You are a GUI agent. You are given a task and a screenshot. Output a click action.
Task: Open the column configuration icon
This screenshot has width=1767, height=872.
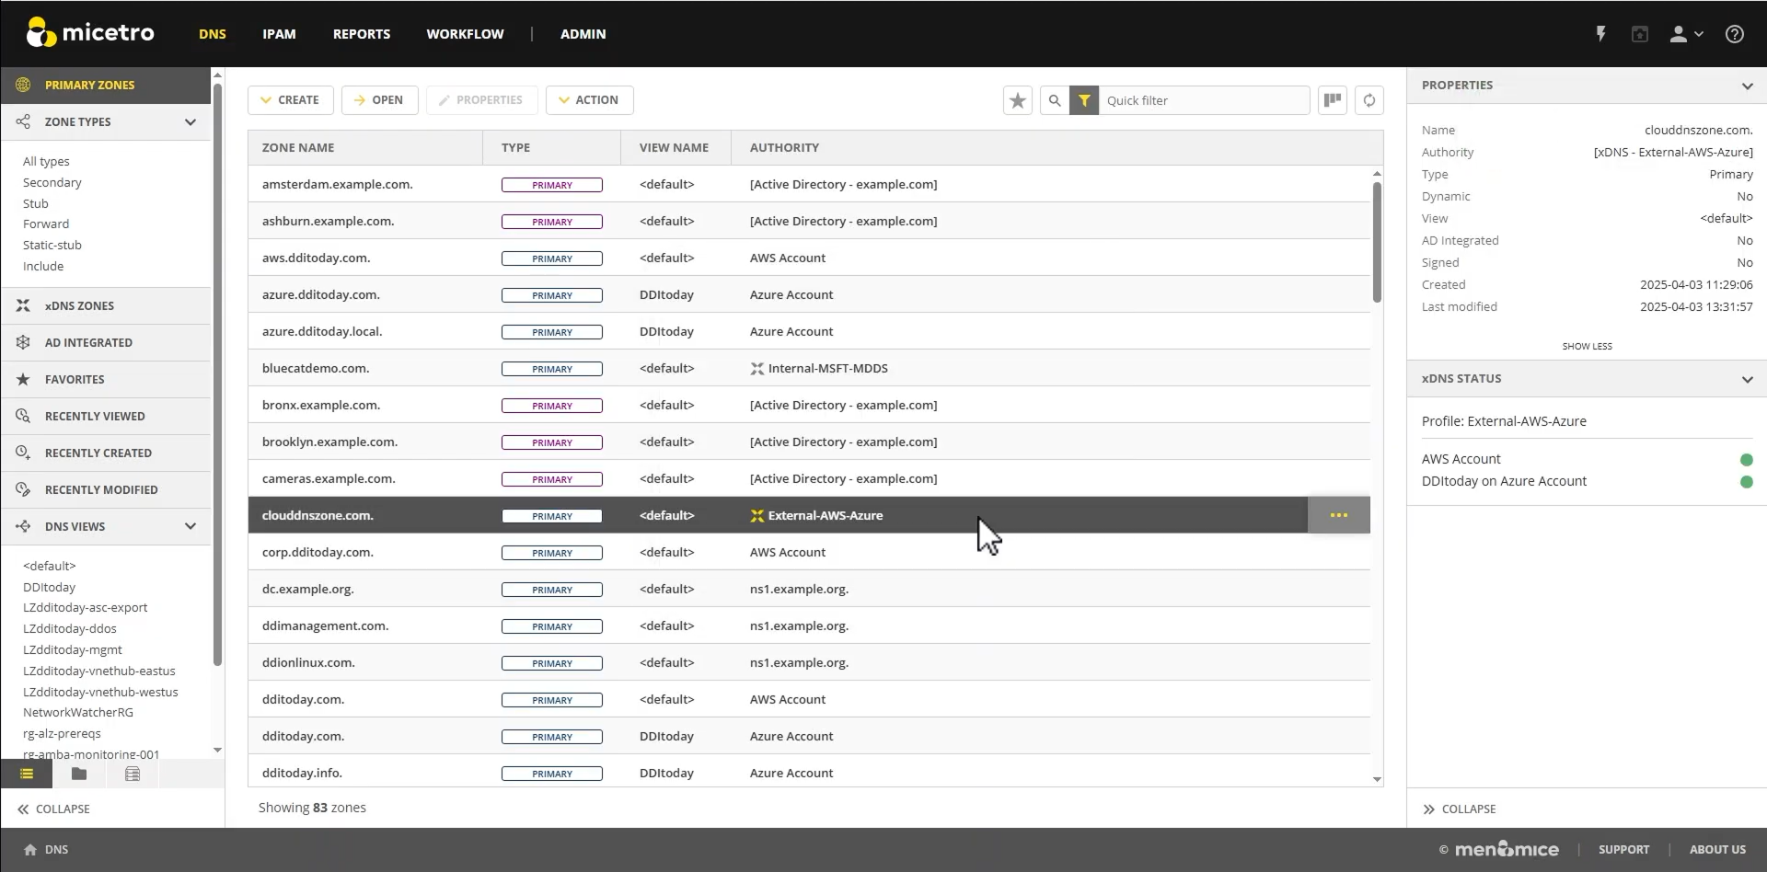(1333, 100)
